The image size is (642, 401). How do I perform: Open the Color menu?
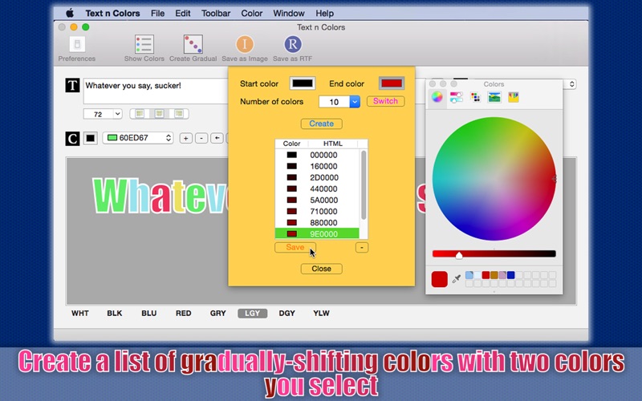click(252, 13)
